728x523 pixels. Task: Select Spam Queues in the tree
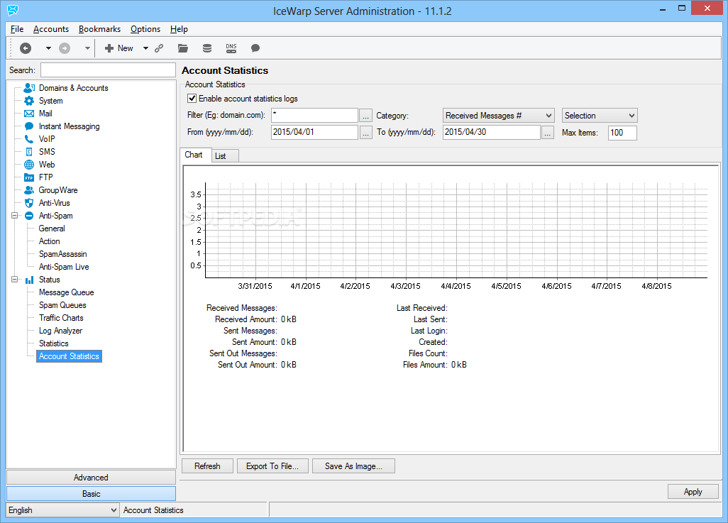click(x=62, y=305)
